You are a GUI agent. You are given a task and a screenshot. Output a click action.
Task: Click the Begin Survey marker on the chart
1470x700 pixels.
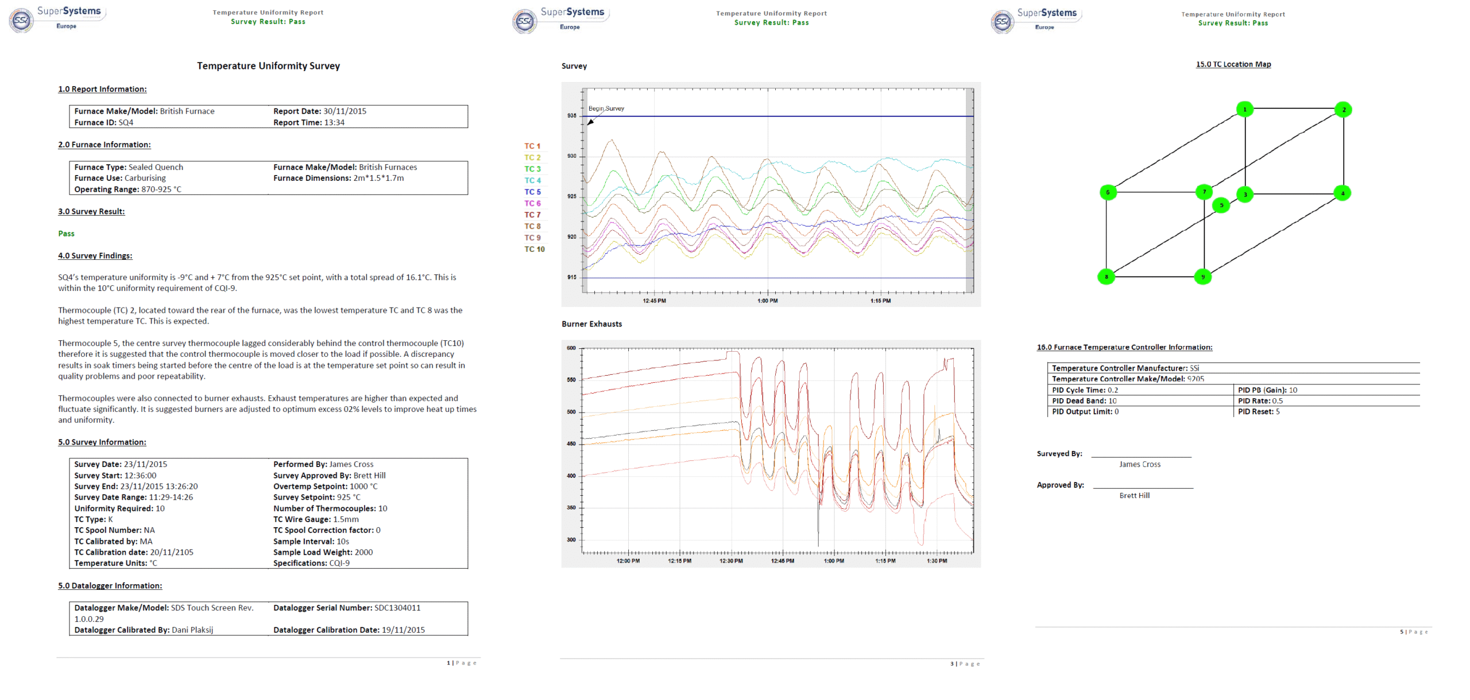tap(606, 108)
